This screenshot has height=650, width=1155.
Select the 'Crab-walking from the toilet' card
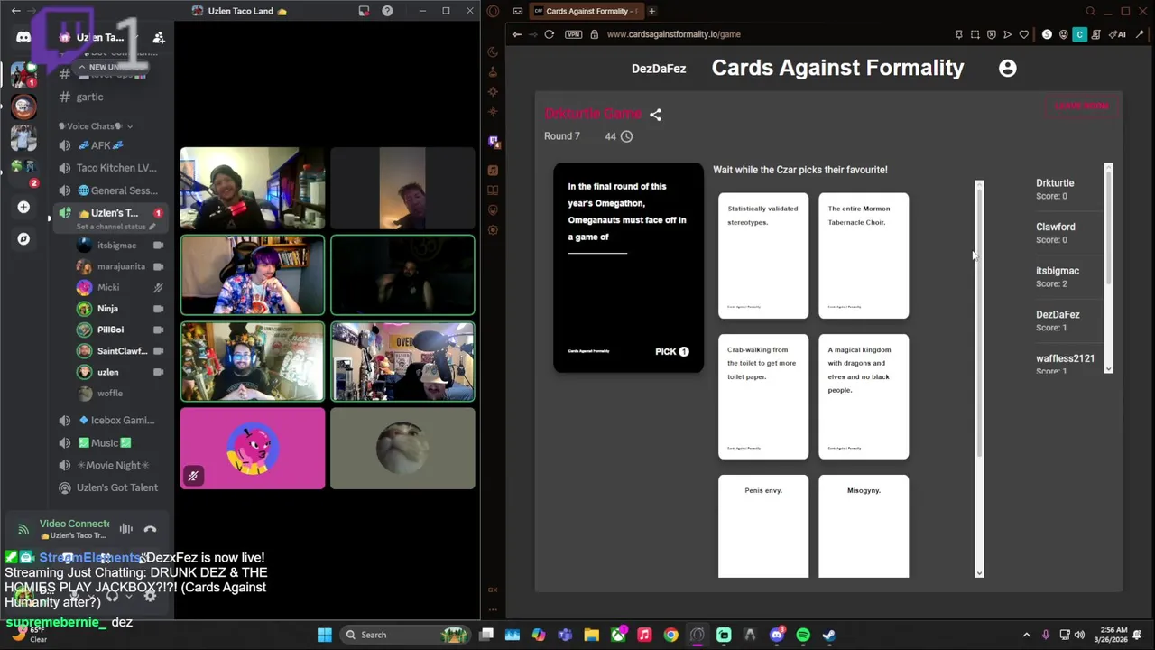coord(763,396)
